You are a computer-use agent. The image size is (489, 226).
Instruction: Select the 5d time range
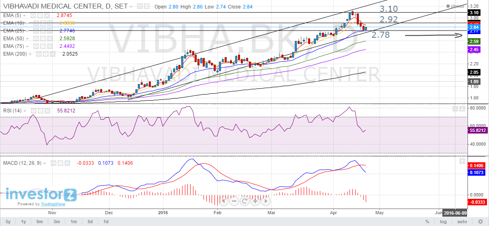[90, 222]
